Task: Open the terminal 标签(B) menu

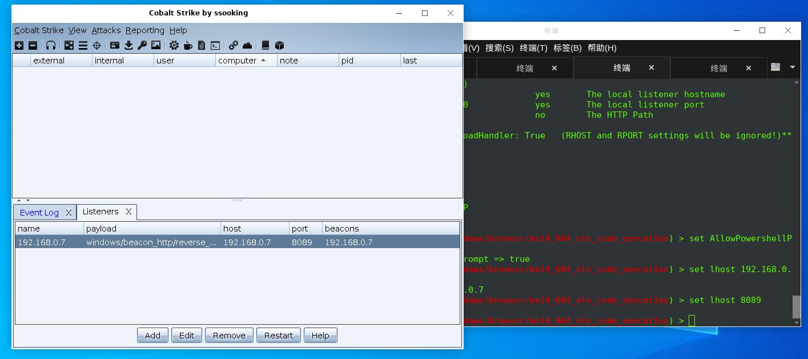Action: [x=567, y=48]
